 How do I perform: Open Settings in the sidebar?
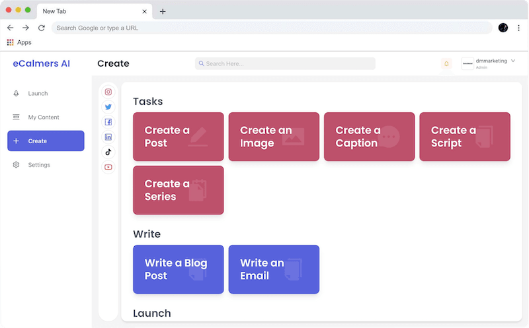[46, 165]
